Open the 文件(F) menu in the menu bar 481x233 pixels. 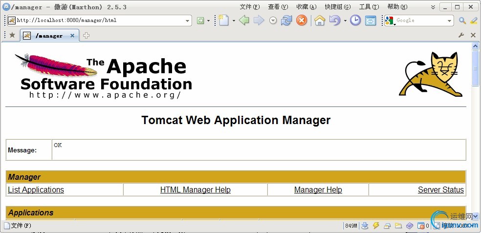[x=250, y=7]
